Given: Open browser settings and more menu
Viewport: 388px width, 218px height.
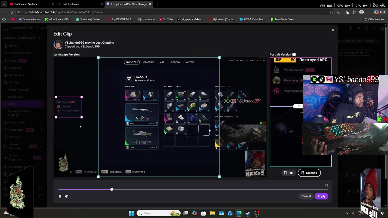Looking at the screenshot, I should point(369,12).
